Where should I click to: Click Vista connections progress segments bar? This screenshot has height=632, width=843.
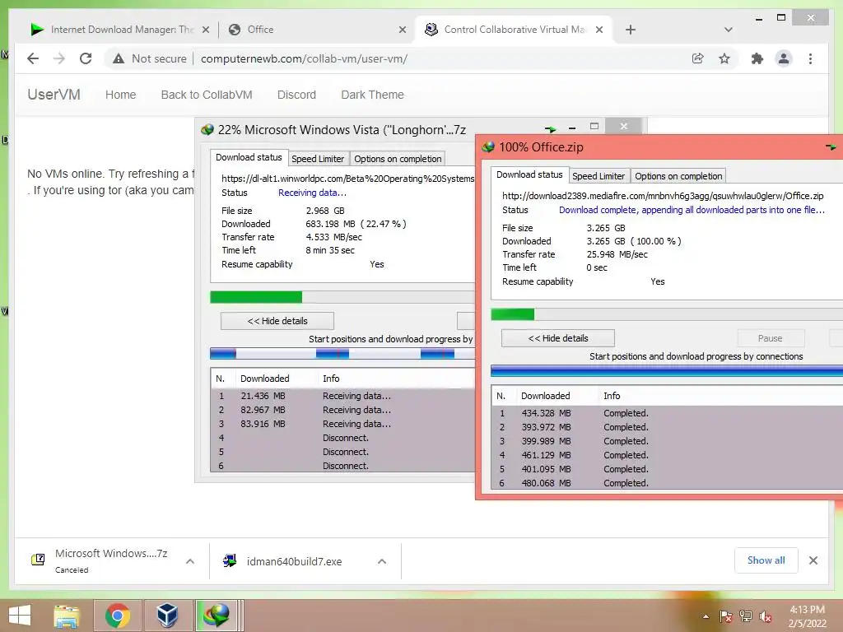click(342, 353)
